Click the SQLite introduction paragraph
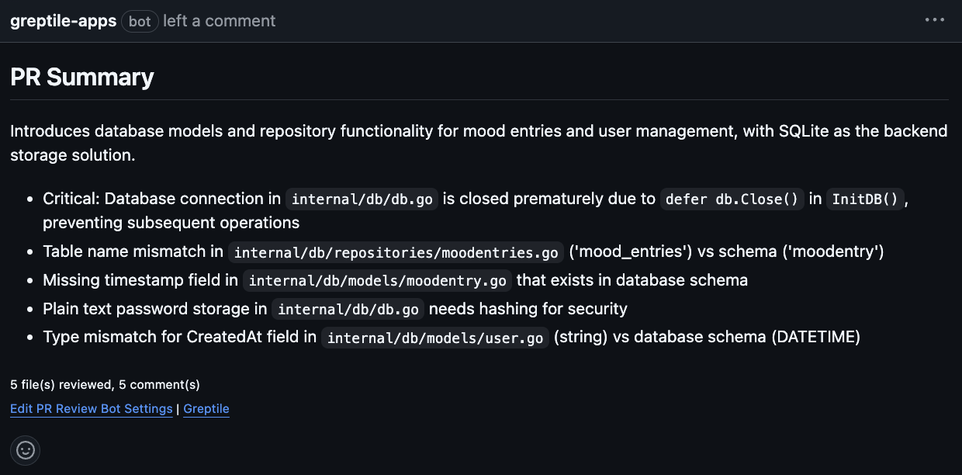The height and width of the screenshot is (475, 962). tap(479, 143)
